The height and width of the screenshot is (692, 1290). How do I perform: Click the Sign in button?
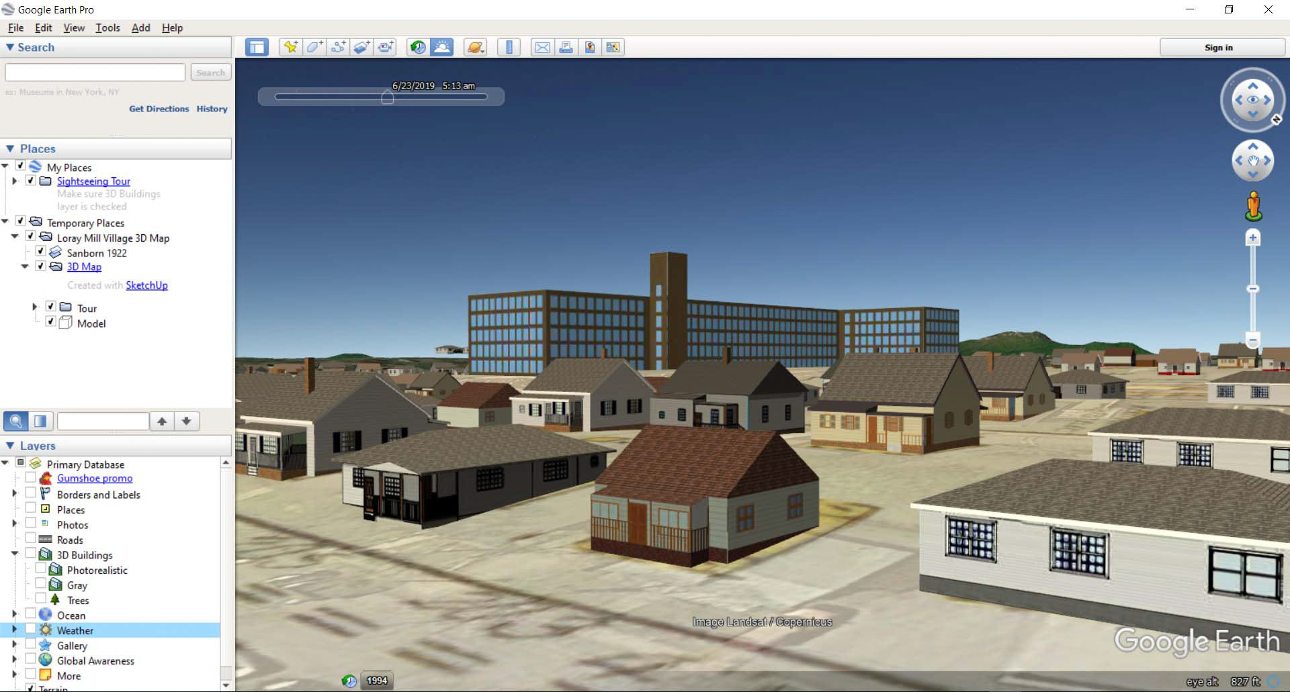coord(1222,48)
